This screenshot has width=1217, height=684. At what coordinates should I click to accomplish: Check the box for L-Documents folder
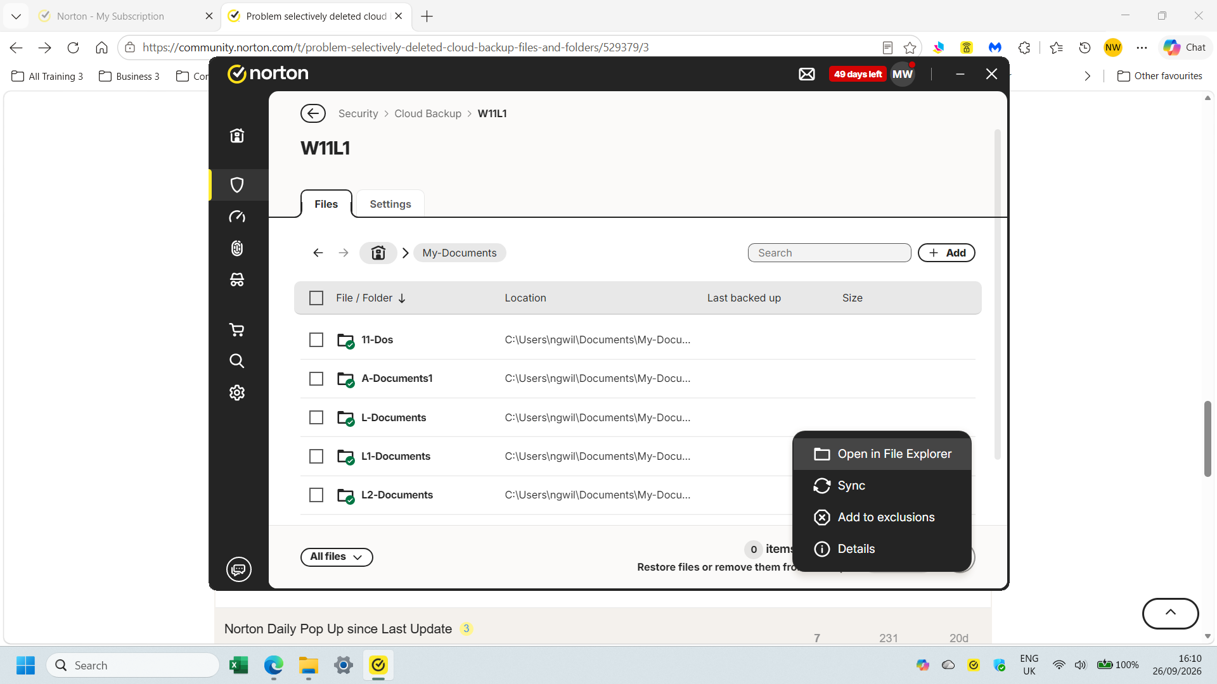[316, 417]
